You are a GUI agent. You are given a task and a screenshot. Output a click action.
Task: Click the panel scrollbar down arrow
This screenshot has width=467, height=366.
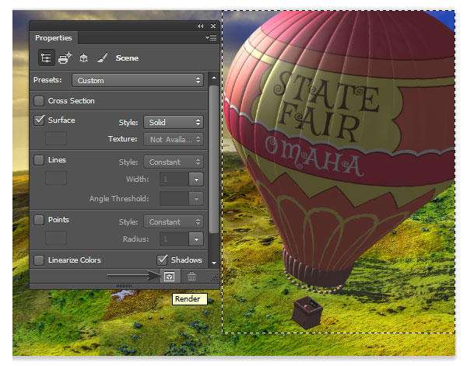pos(214,263)
